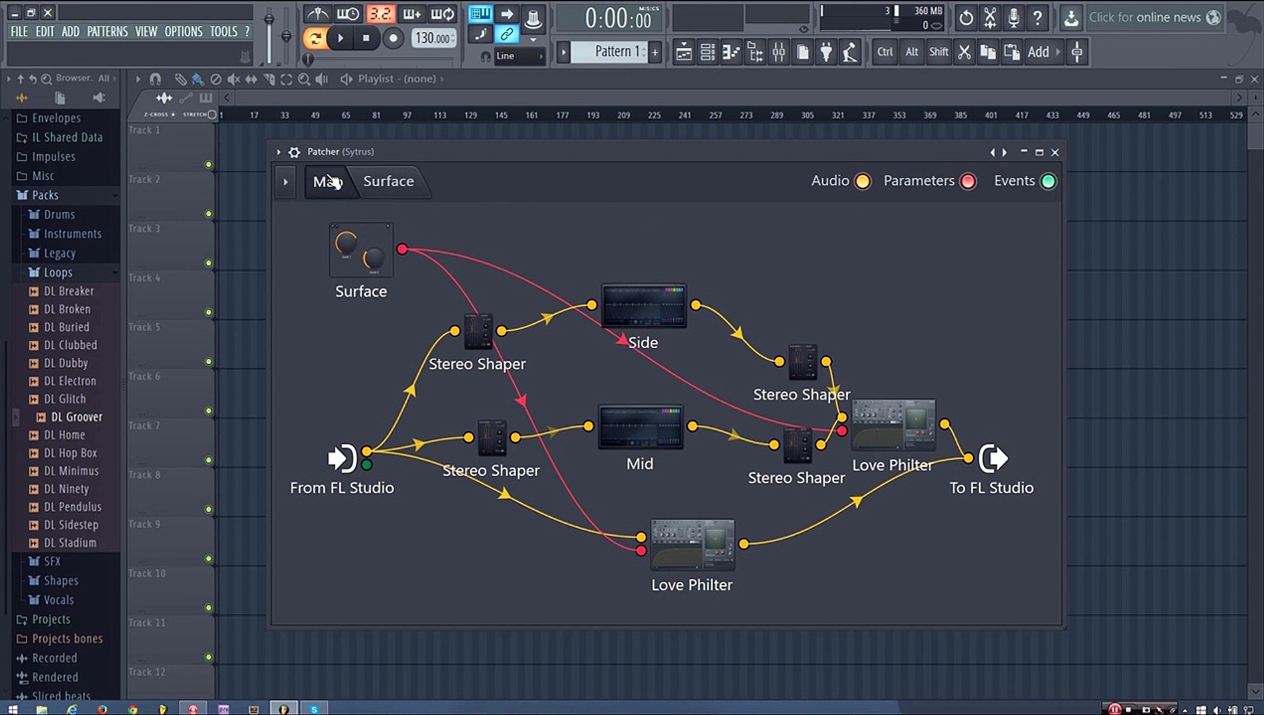This screenshot has height=715, width=1264.
Task: Click the undo history circular arrow icon
Action: tap(967, 18)
